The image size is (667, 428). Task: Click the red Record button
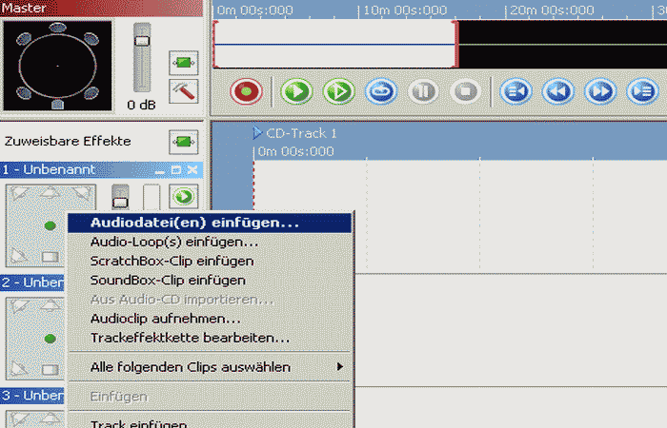247,92
